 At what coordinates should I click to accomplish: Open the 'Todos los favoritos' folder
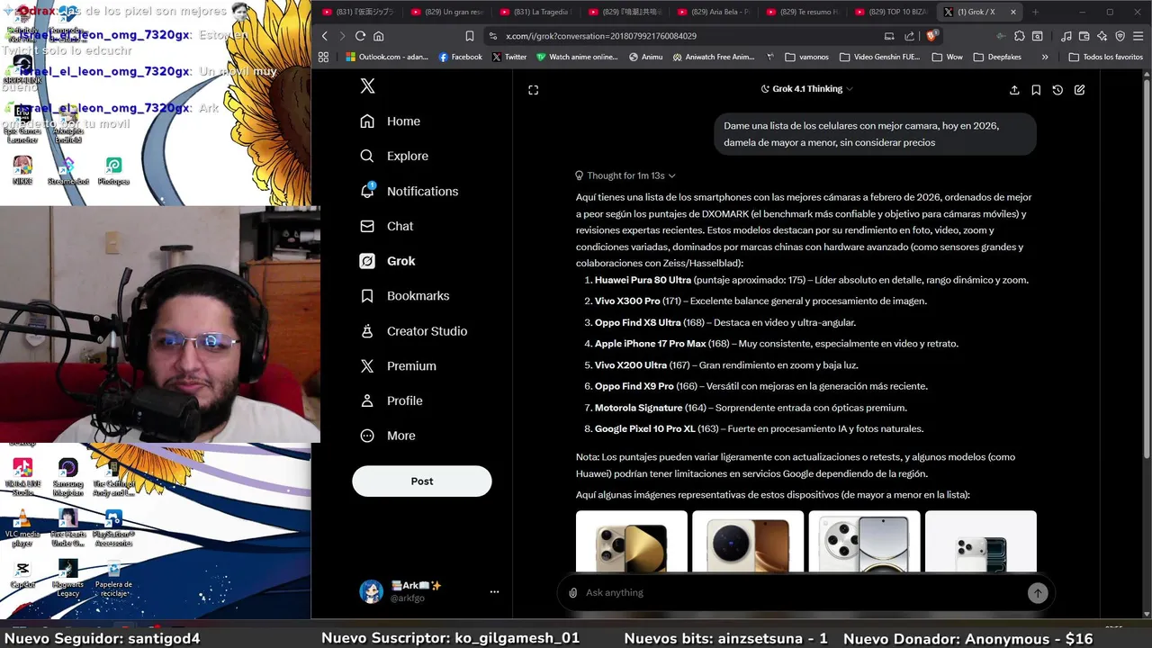[x=1105, y=57]
